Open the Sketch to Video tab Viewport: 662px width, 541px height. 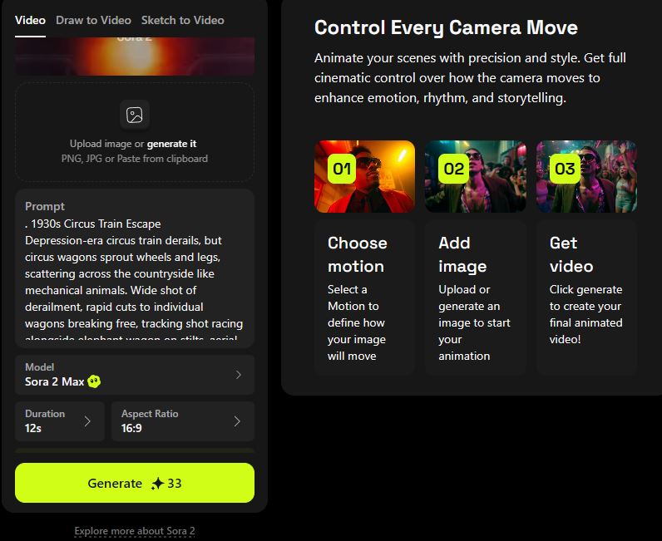(x=182, y=20)
